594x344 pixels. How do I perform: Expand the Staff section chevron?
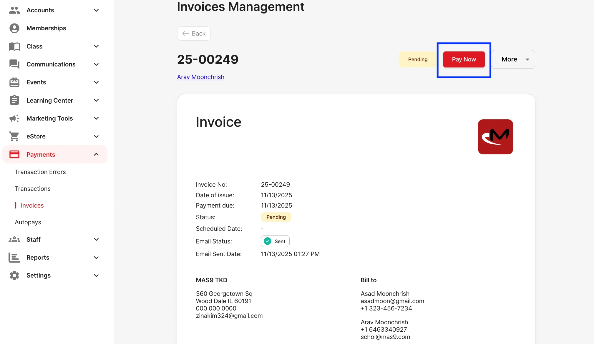(x=96, y=240)
